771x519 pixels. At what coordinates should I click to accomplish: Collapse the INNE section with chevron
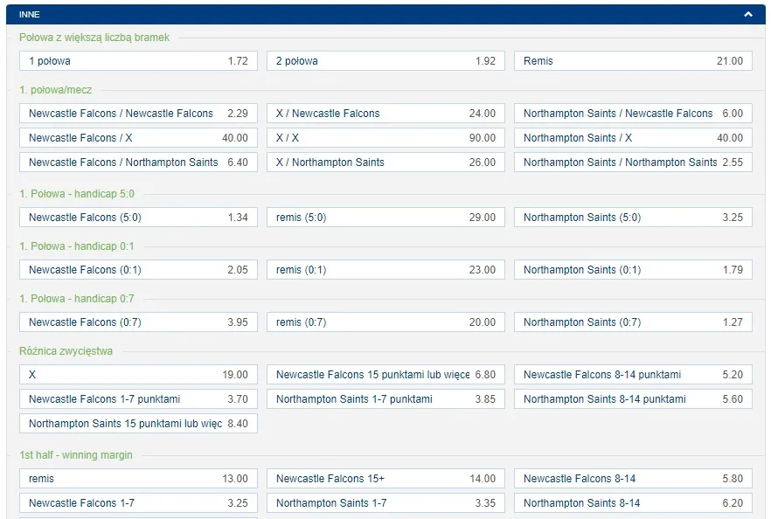(x=748, y=14)
